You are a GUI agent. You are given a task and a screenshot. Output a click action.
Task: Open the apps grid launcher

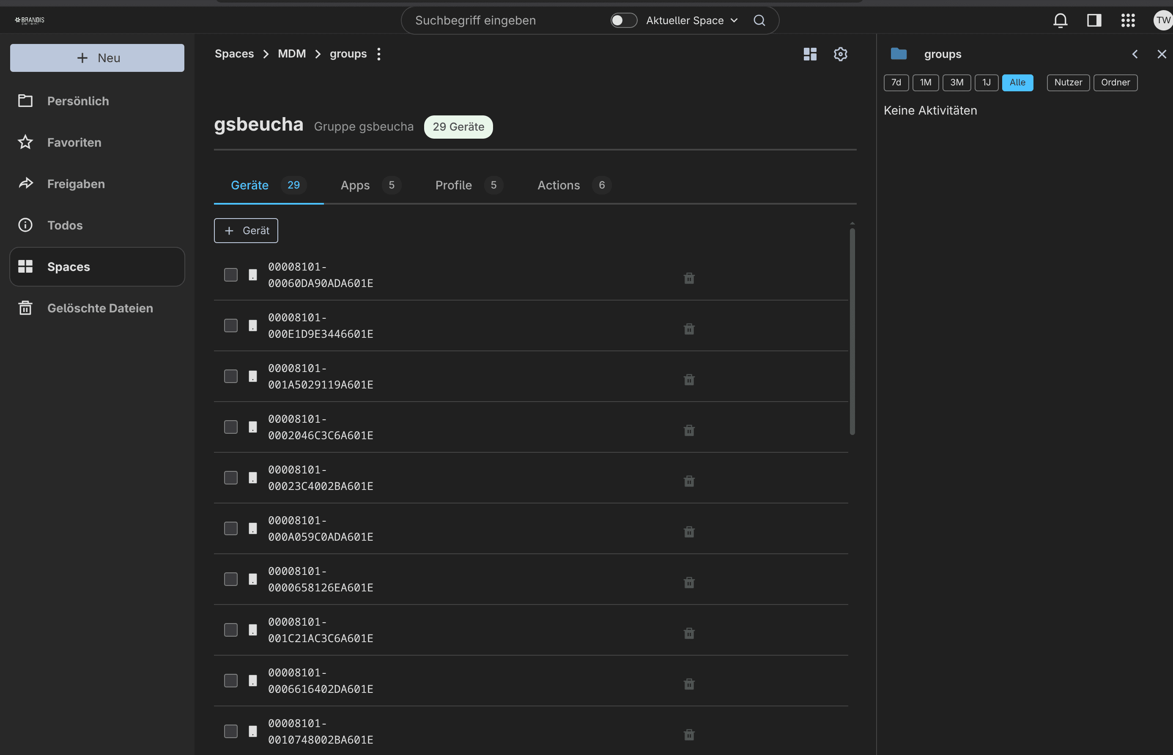coord(1128,20)
